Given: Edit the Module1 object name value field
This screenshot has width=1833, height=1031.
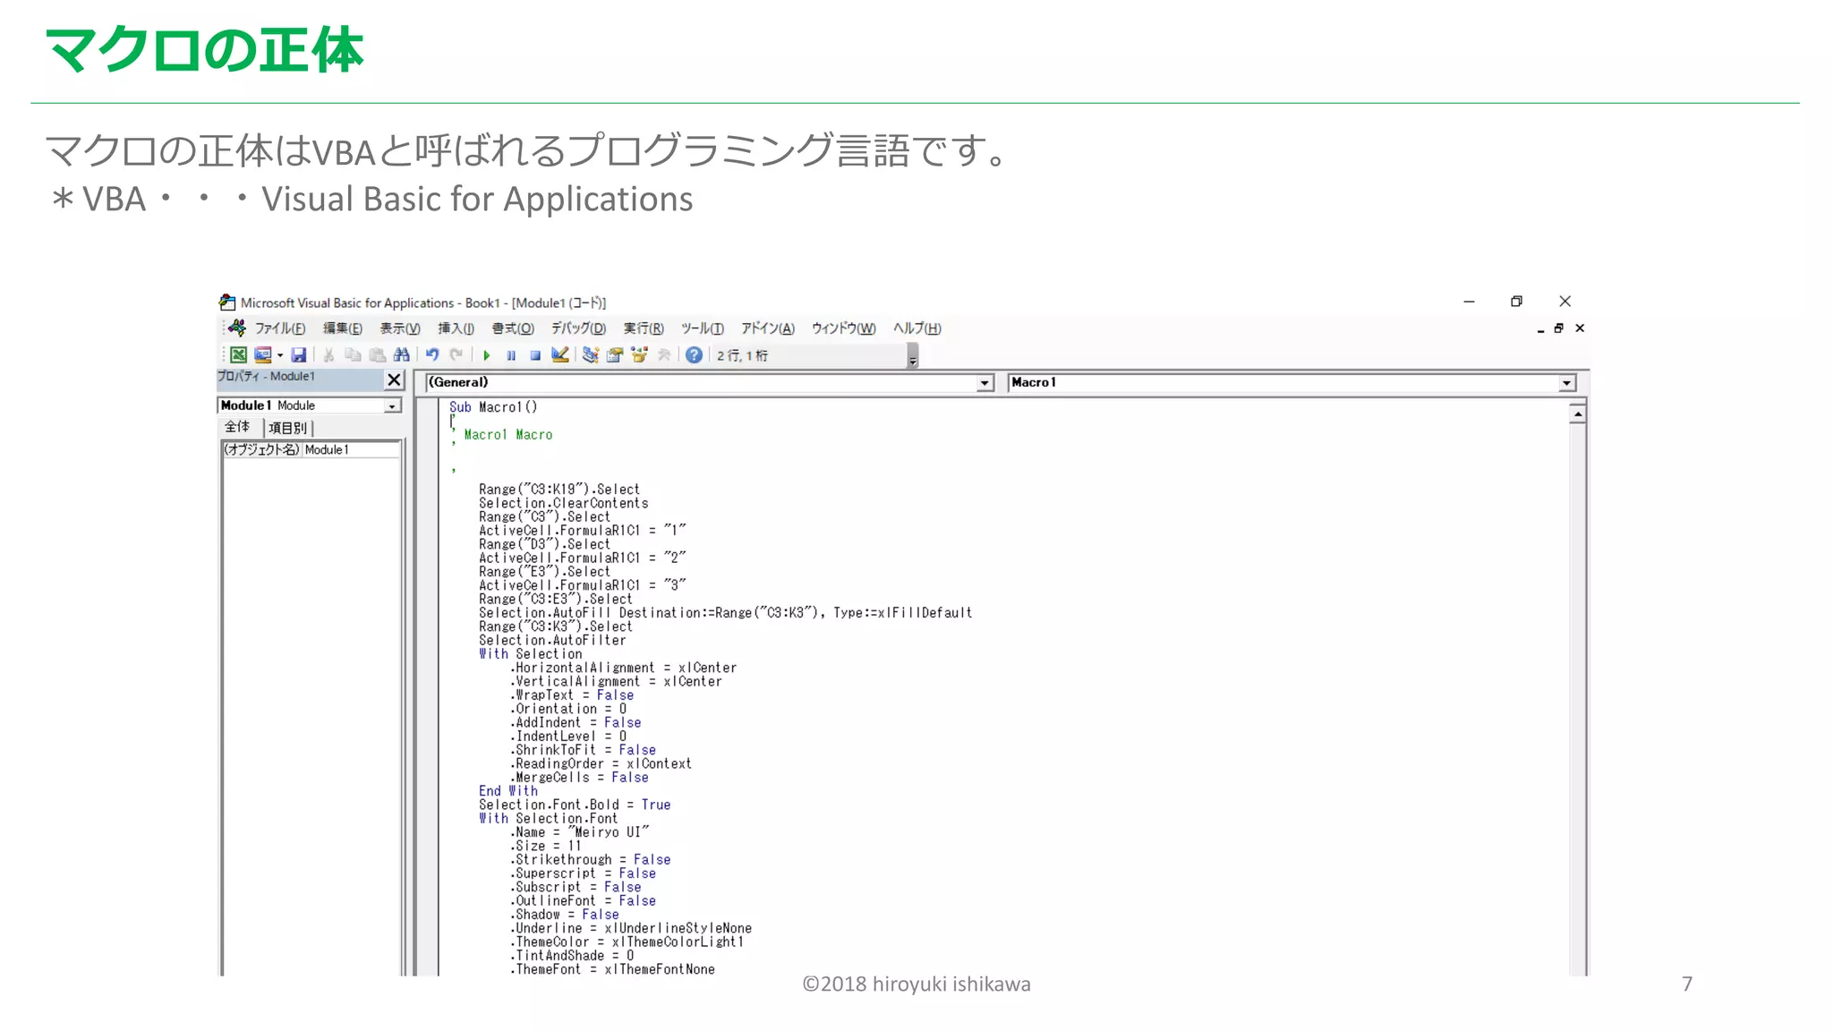Looking at the screenshot, I should [351, 449].
